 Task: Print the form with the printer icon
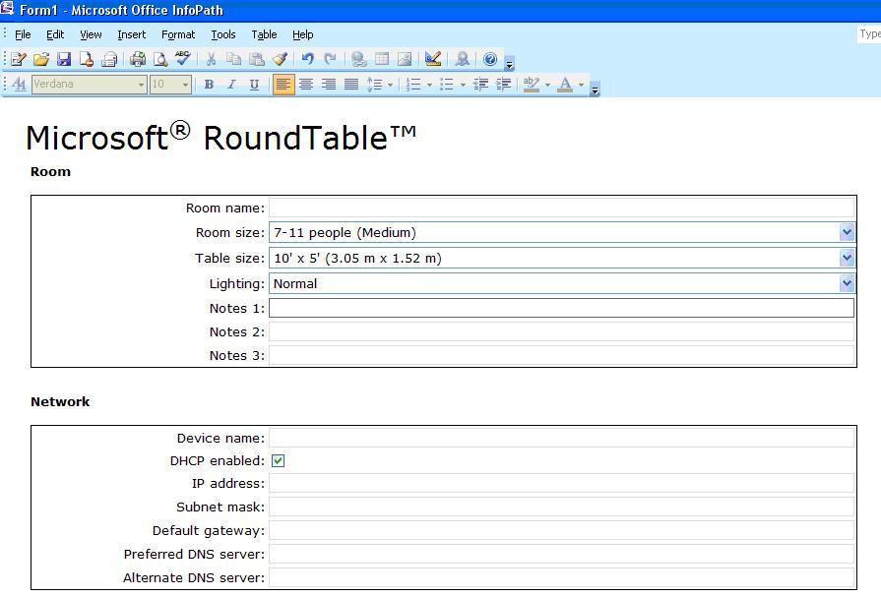[138, 59]
